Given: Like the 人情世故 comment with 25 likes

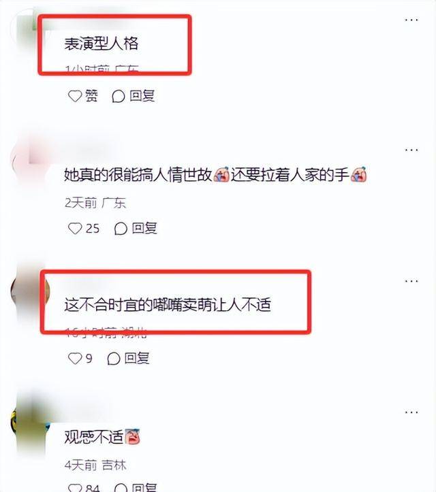Looking at the screenshot, I should pos(75,228).
